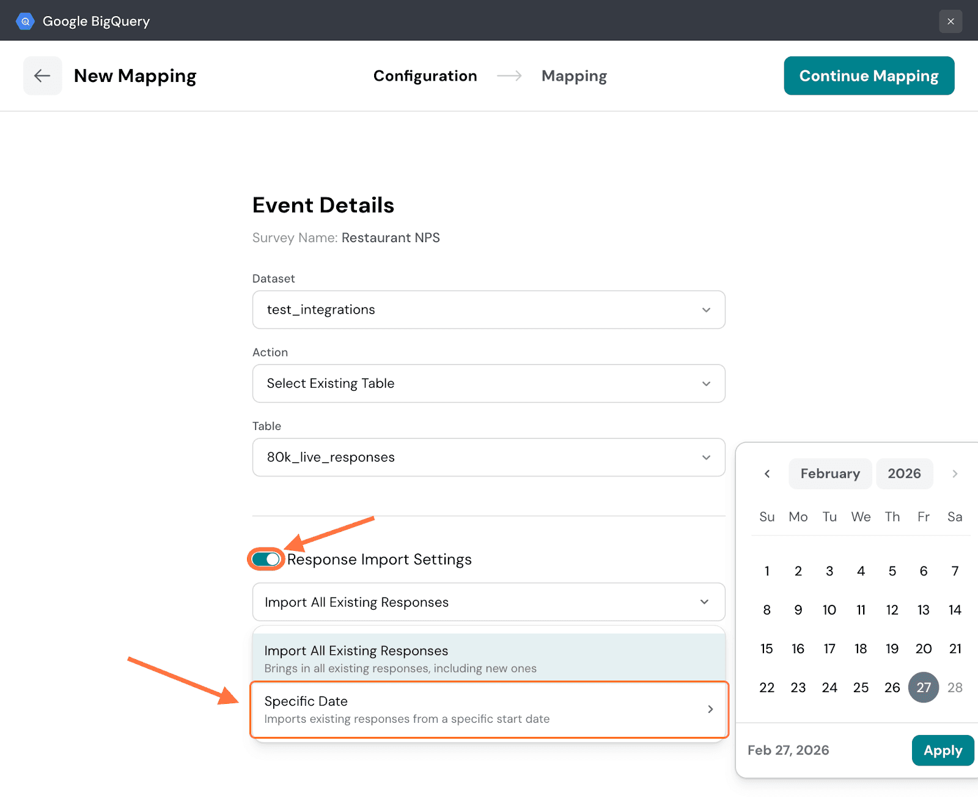Open Specific Date submenu chevron
The height and width of the screenshot is (798, 978).
710,709
